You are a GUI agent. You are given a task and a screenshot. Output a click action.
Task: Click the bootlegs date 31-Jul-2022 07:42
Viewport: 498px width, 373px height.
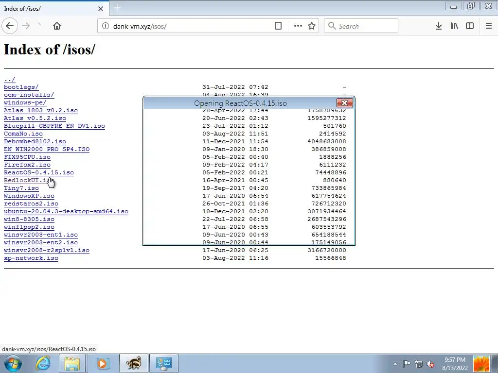coord(235,87)
